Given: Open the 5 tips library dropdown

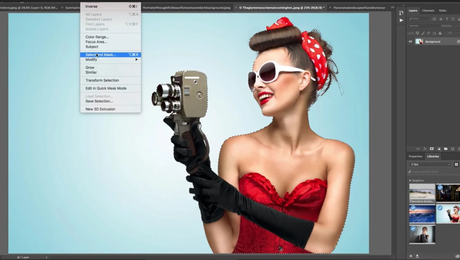Looking at the screenshot, I should click(430, 165).
